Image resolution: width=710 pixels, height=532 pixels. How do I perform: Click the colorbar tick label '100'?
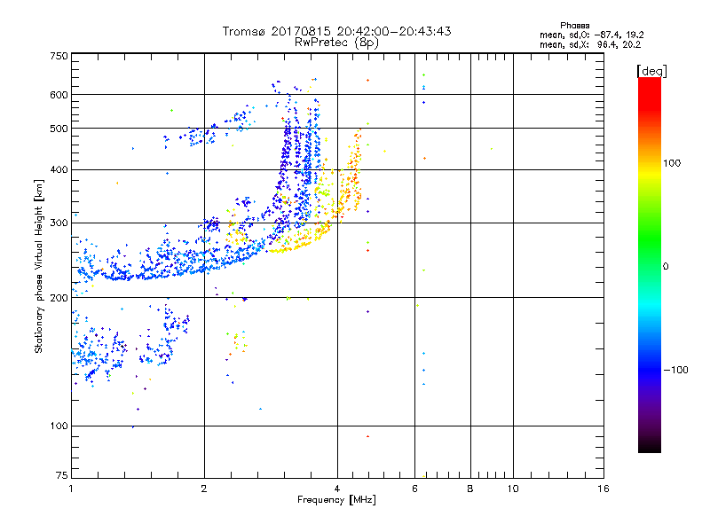pos(672,163)
